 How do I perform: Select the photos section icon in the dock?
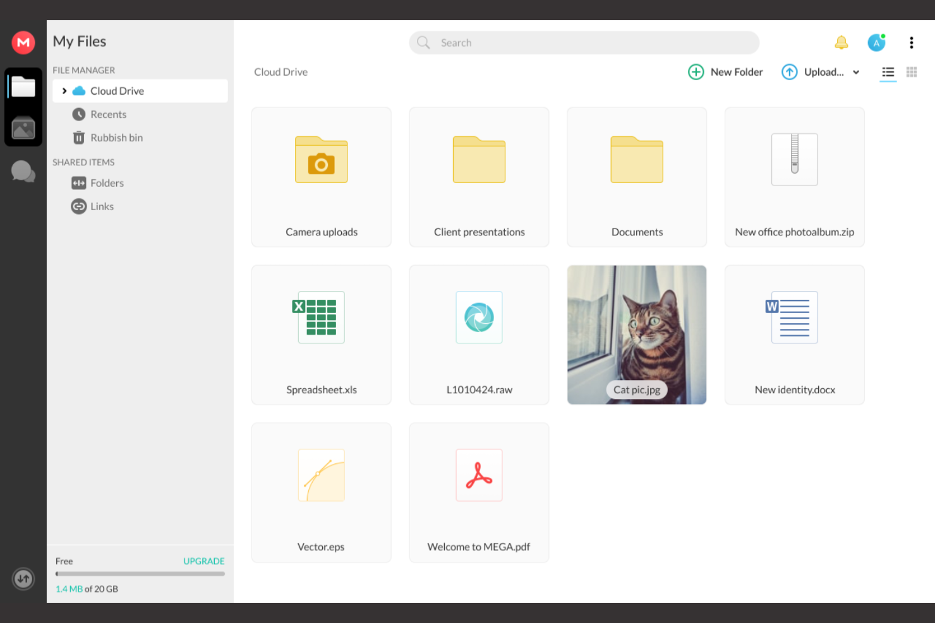(x=23, y=129)
